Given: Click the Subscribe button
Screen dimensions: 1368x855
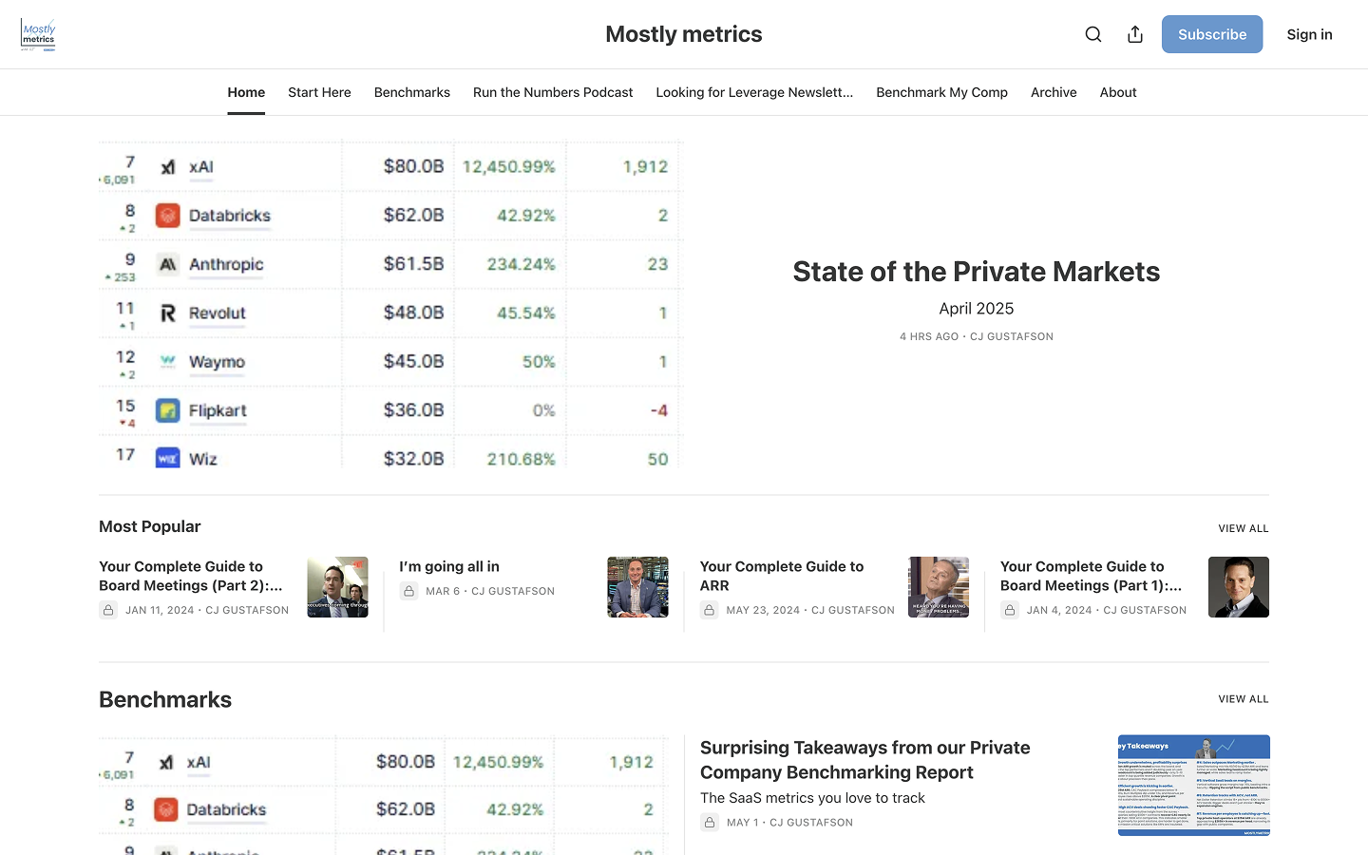Looking at the screenshot, I should click(x=1212, y=34).
